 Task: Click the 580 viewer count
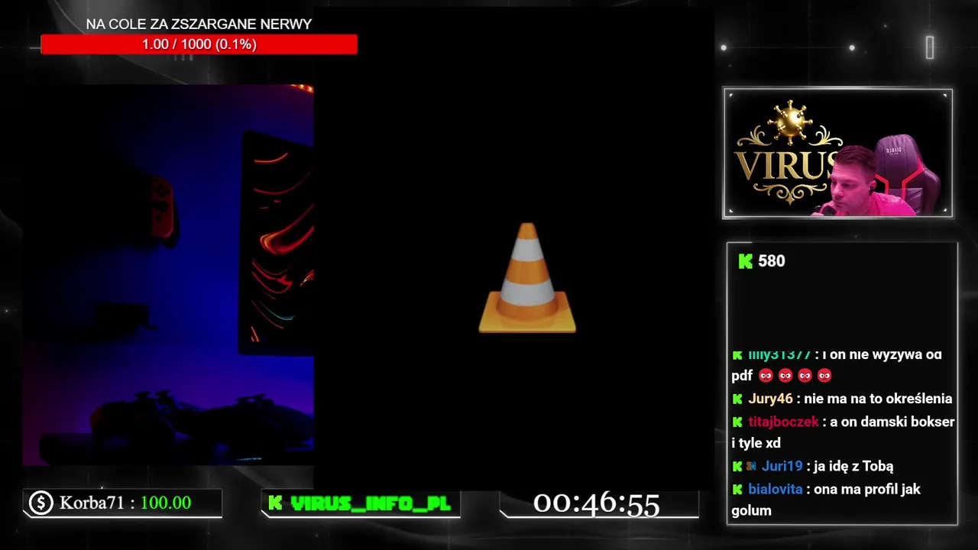pos(772,261)
